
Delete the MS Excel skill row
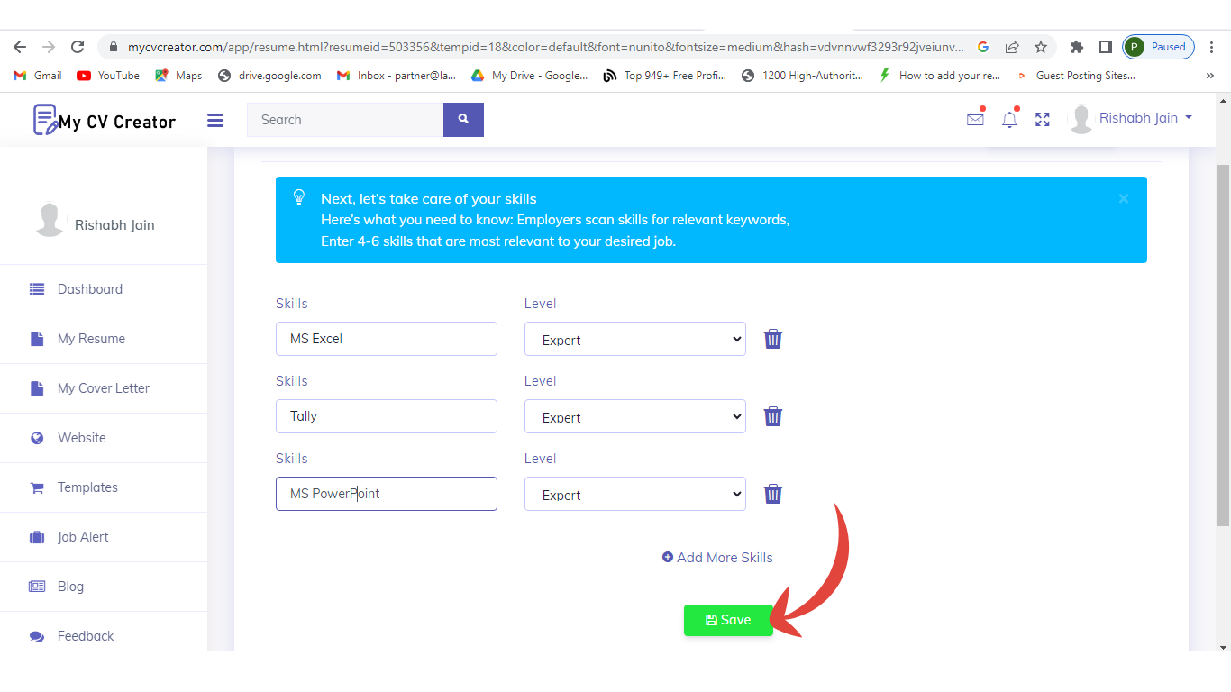(x=773, y=339)
